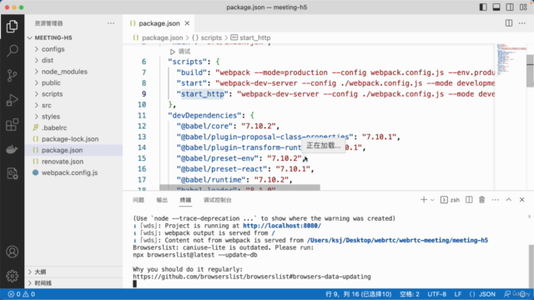
Task: Expand the configs folder
Action: [x=73, y=49]
